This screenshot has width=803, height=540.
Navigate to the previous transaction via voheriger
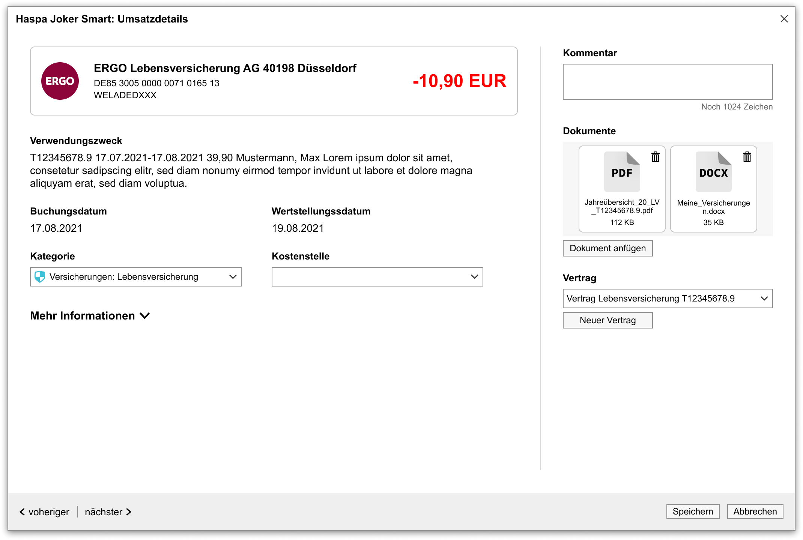pyautogui.click(x=49, y=511)
